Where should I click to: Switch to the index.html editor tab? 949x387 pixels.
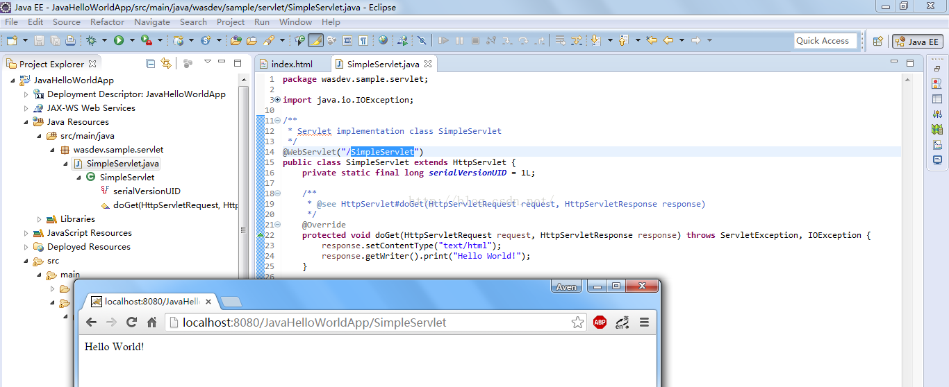coord(292,64)
